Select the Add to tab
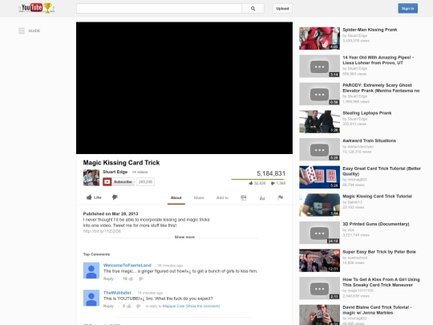This screenshot has height=325, width=433. (222, 197)
